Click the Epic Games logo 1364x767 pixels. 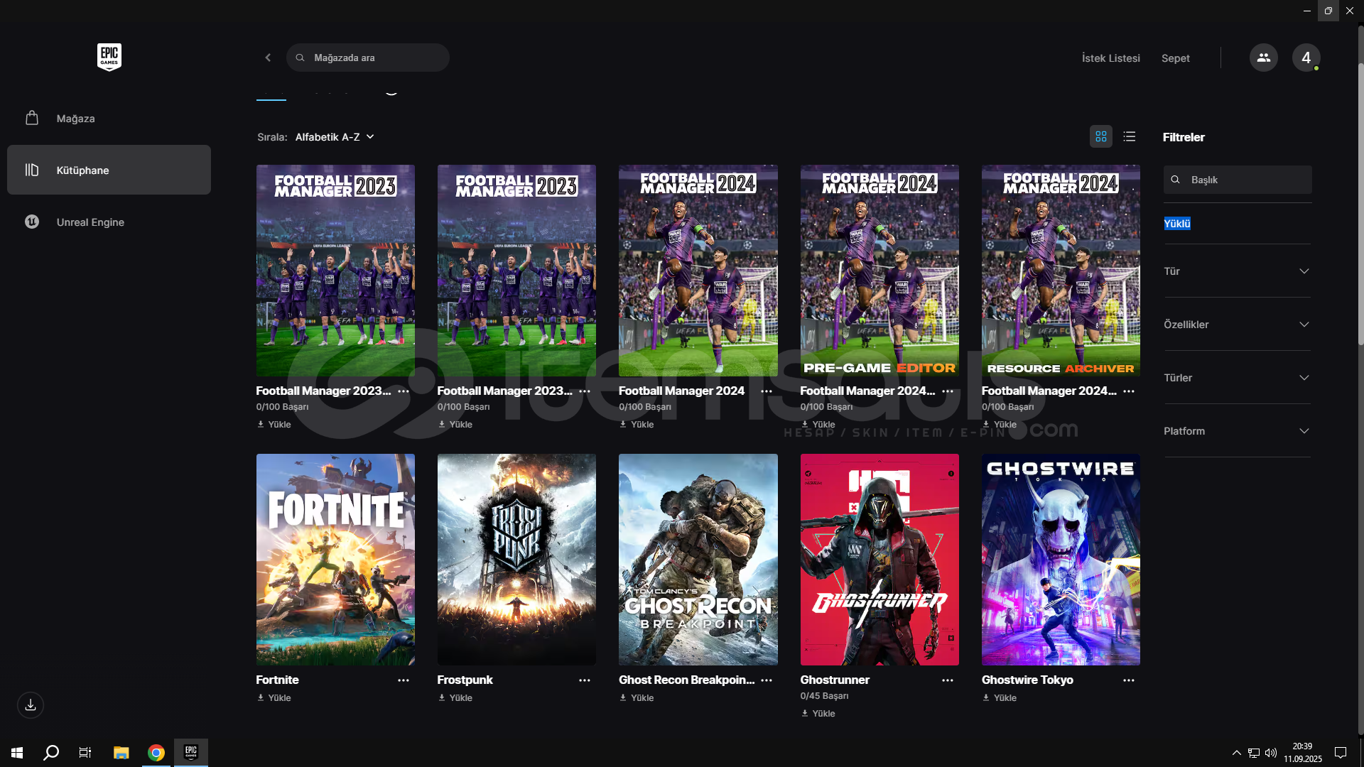click(x=109, y=57)
